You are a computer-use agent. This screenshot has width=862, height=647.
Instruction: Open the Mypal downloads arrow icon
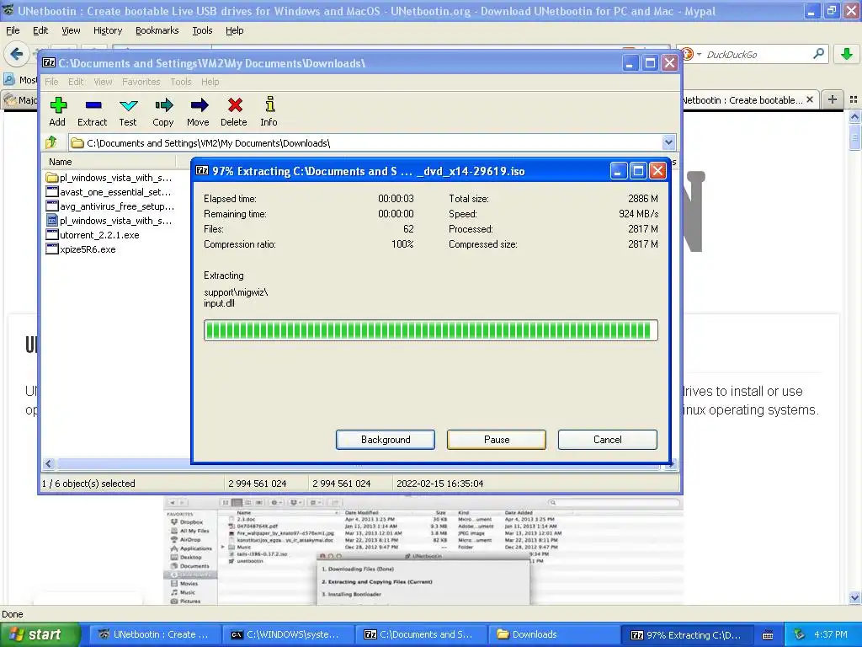coord(847,54)
